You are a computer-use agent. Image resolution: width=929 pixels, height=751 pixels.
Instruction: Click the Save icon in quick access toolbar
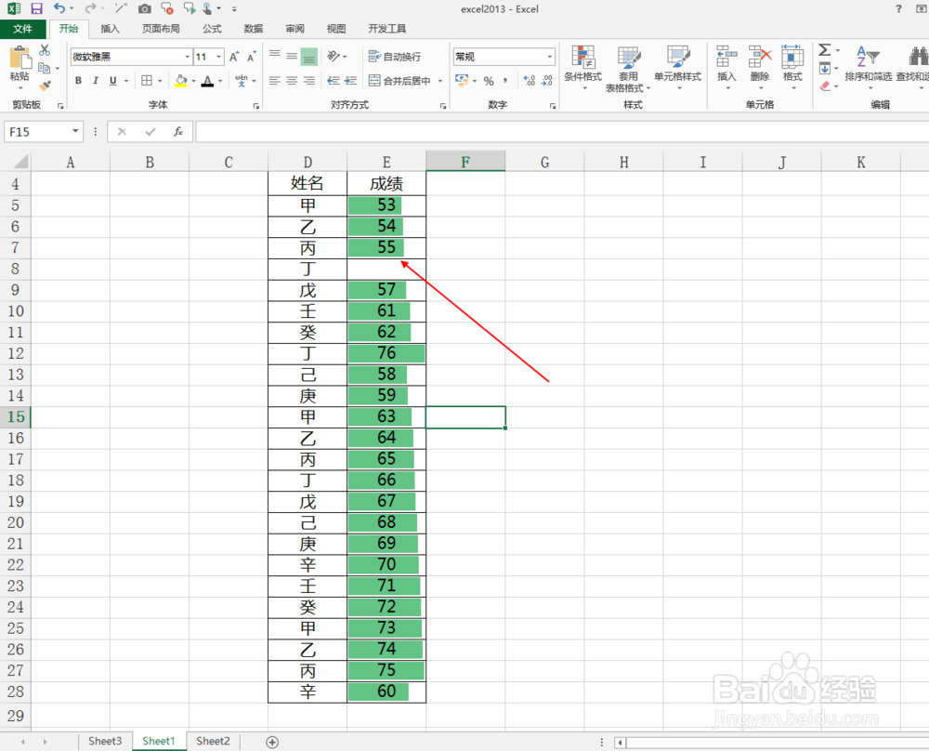(37, 9)
